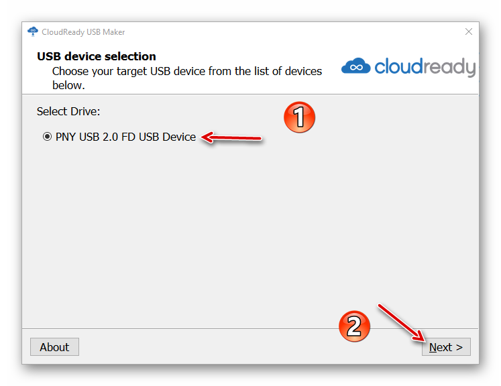Close the CloudReady USB Maker window
501x386 pixels.
tap(469, 31)
